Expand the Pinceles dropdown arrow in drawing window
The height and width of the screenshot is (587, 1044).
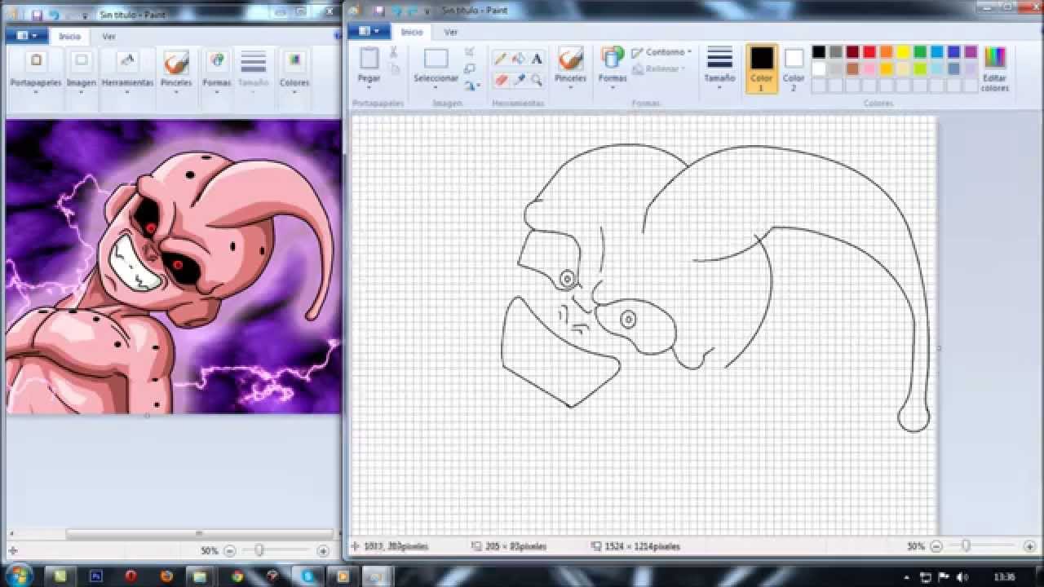pos(570,87)
